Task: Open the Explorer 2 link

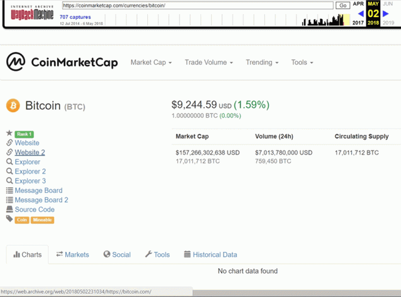Action: (31, 172)
